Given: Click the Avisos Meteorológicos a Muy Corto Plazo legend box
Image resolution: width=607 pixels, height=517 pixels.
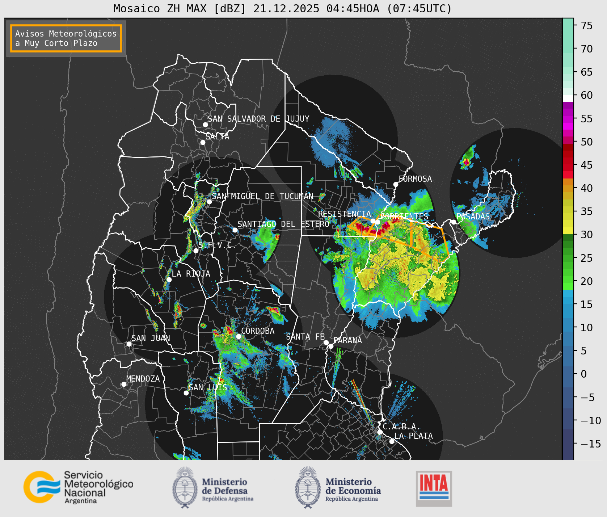Looking at the screenshot, I should 66,38.
